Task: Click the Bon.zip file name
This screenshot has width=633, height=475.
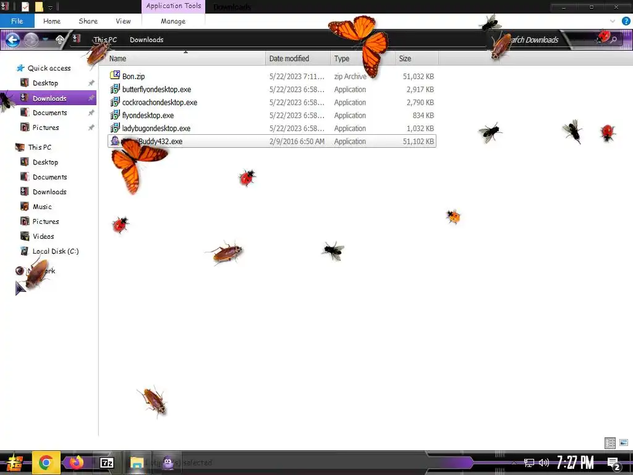Action: pos(134,76)
